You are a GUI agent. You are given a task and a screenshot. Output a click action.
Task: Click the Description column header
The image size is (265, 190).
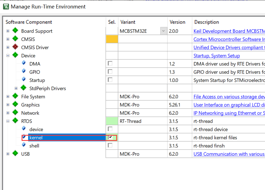206,22
